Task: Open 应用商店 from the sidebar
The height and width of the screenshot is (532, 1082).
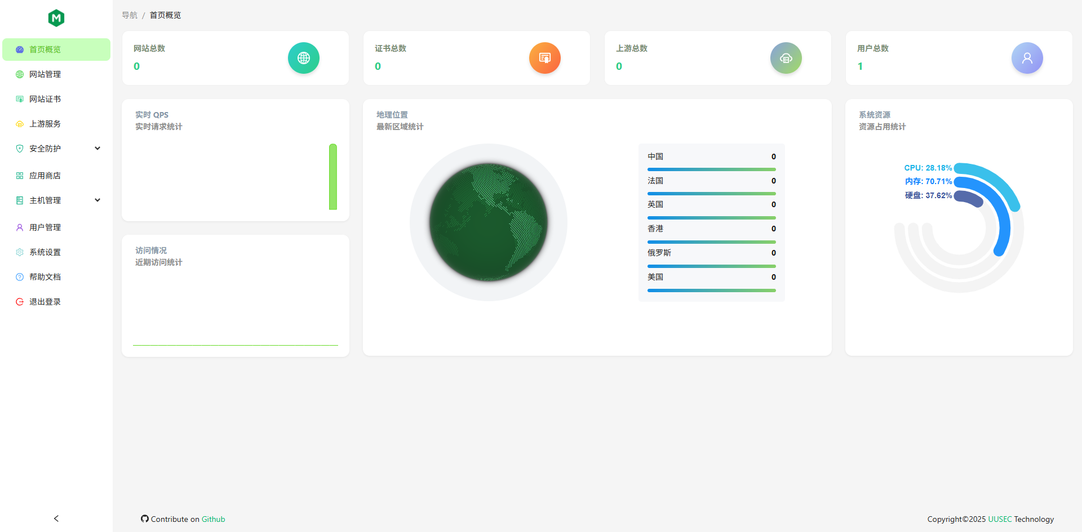Action: (45, 175)
